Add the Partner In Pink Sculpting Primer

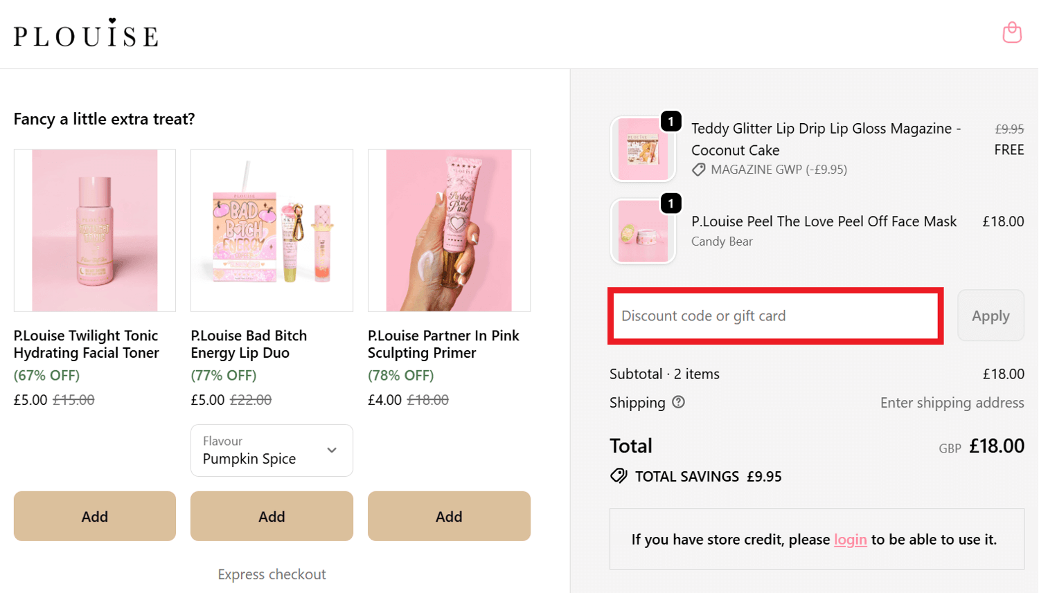click(448, 516)
